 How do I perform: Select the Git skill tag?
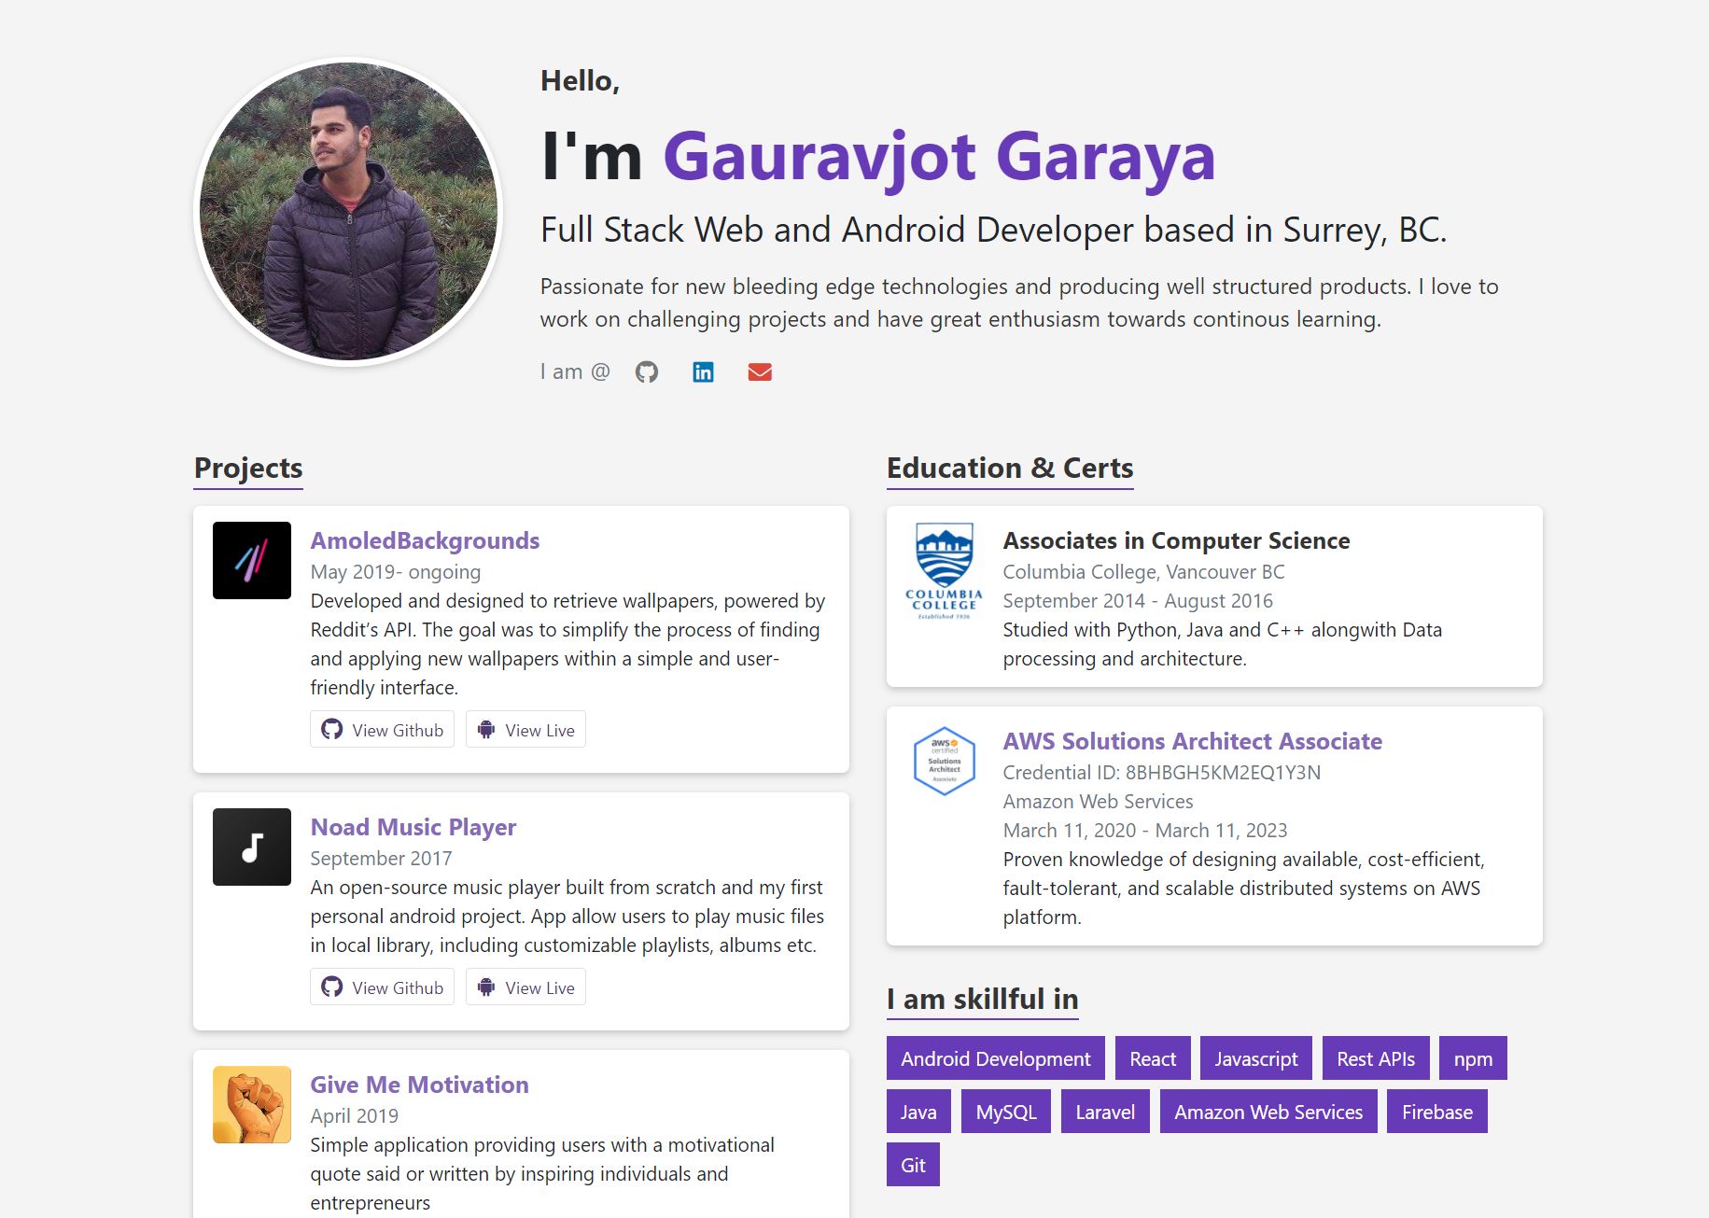(x=912, y=1164)
